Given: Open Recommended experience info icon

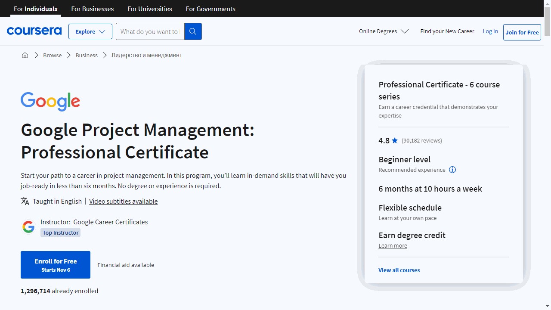Looking at the screenshot, I should tap(452, 170).
